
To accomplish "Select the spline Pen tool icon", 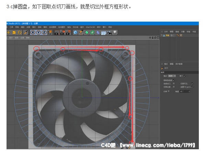I will tap(81, 32).
